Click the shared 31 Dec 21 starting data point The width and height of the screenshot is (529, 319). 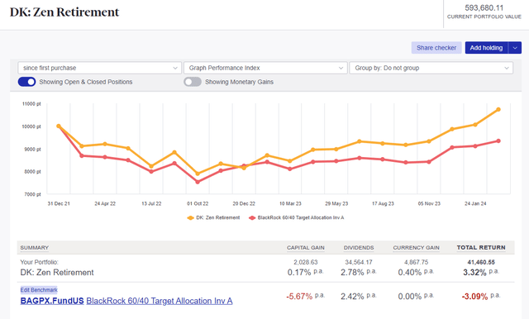pyautogui.click(x=59, y=126)
